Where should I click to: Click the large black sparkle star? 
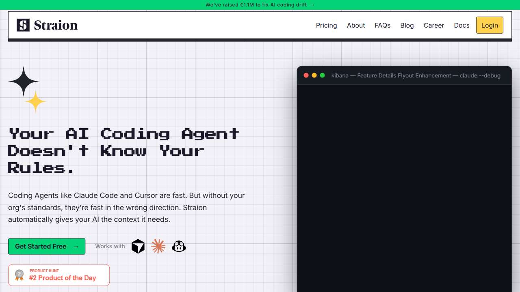tap(24, 82)
